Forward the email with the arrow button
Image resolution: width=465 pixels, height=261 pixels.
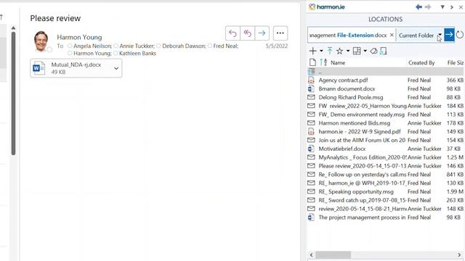pos(262,33)
